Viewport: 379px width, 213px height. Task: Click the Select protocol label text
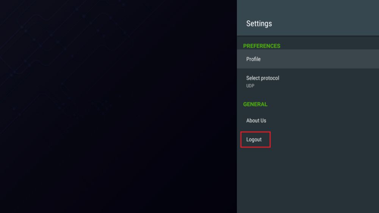click(263, 78)
